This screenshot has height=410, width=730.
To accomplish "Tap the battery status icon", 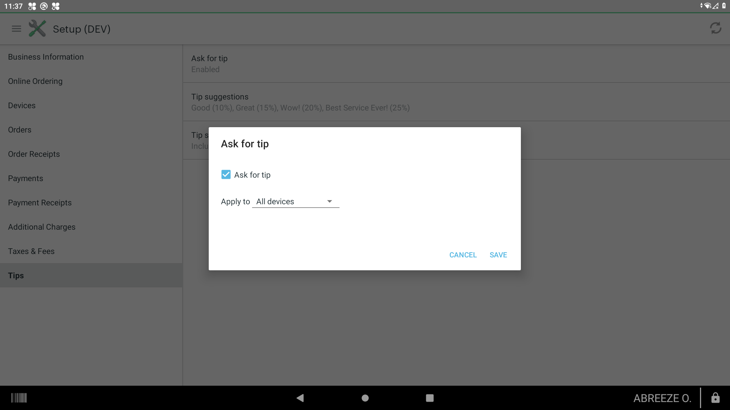I will (x=724, y=6).
